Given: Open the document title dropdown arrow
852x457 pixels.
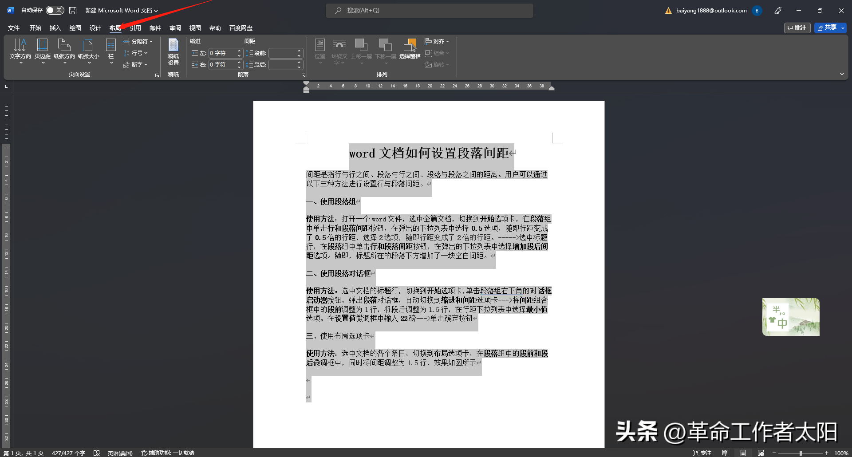Looking at the screenshot, I should click(x=156, y=11).
